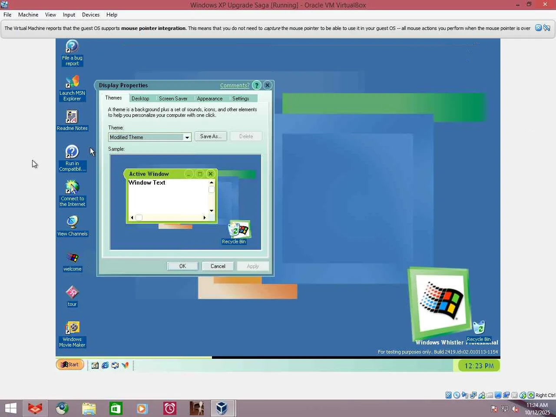Click the Right Ctrl host key label
The image size is (556, 417).
point(545,395)
